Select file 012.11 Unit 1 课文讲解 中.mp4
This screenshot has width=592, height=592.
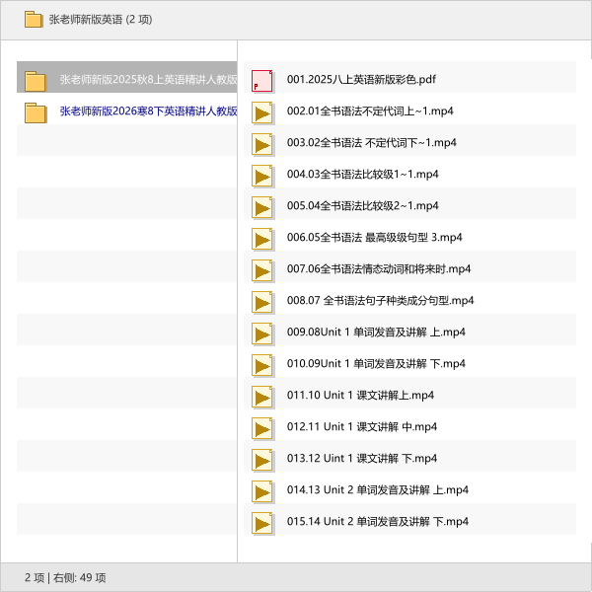click(361, 427)
